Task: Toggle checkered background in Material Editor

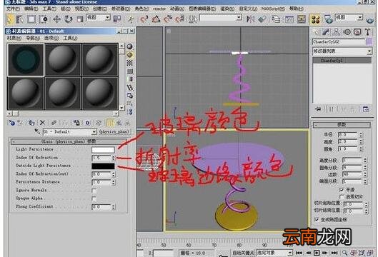Action: point(130,63)
